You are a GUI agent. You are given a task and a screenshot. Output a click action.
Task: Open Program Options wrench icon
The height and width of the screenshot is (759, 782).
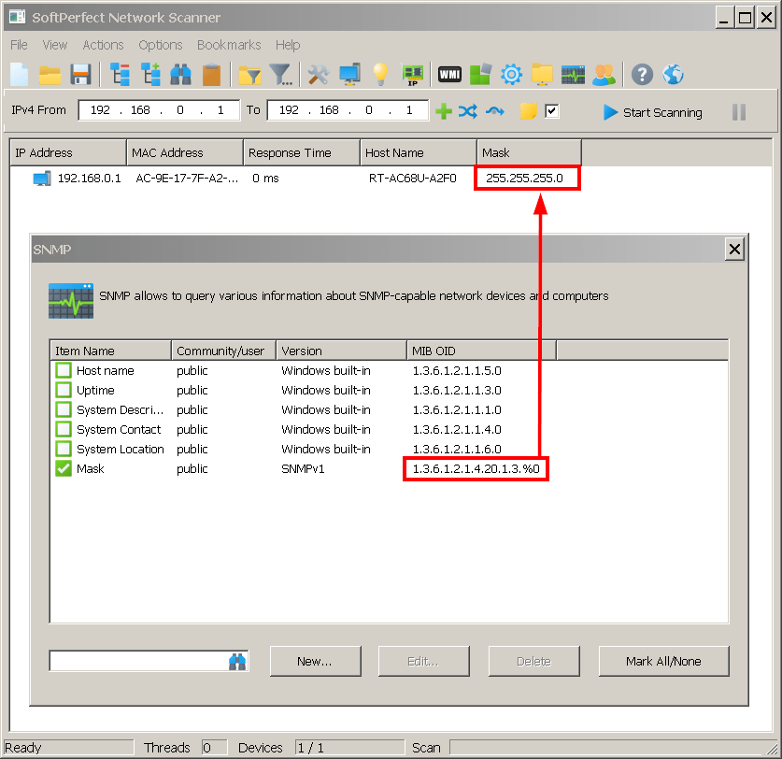pyautogui.click(x=319, y=75)
